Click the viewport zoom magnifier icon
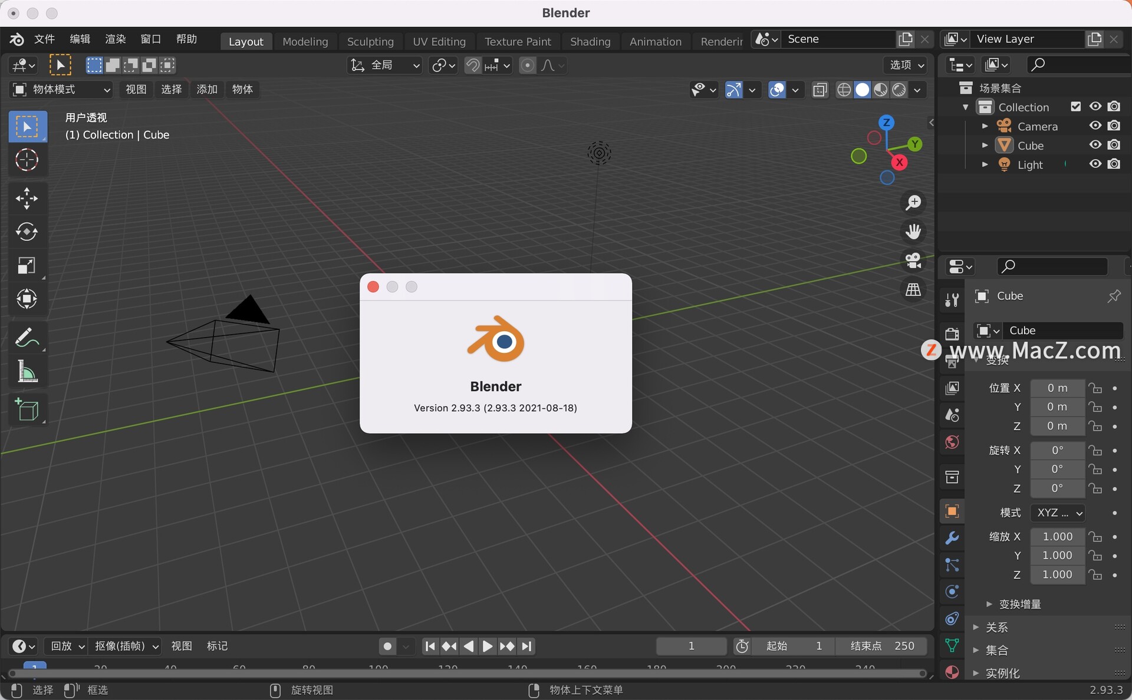Image resolution: width=1132 pixels, height=700 pixels. (913, 203)
